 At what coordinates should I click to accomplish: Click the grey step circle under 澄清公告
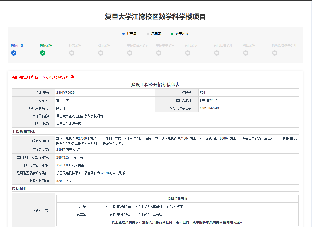(101, 53)
